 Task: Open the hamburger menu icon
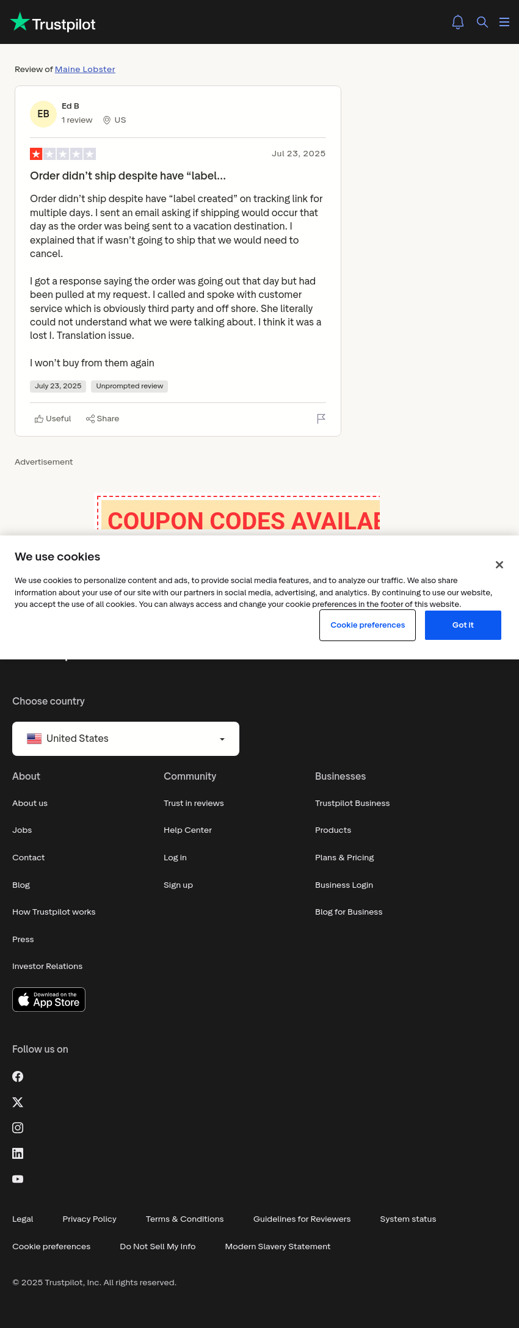click(x=504, y=22)
